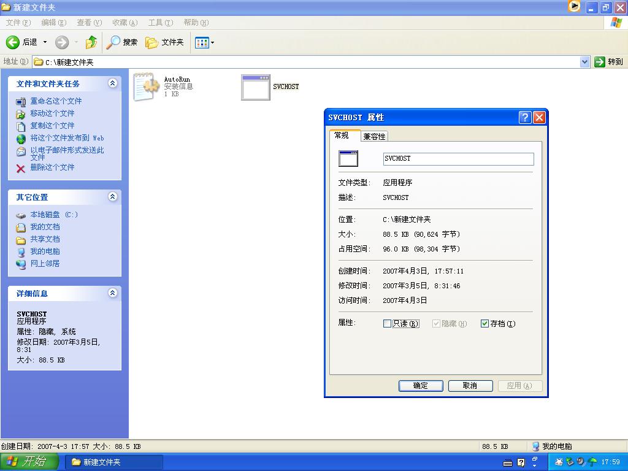This screenshot has height=471, width=628.
Task: Click the Back (后退) arrow icon
Action: pos(12,42)
